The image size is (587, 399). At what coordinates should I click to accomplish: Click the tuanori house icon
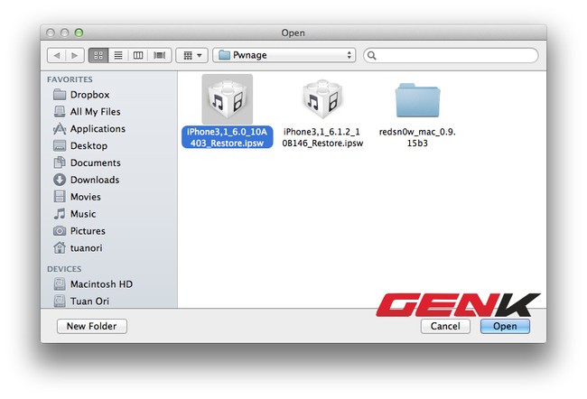tap(60, 247)
